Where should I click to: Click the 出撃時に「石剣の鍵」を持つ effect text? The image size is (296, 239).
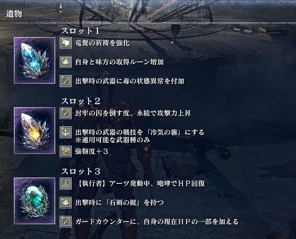click(x=120, y=203)
